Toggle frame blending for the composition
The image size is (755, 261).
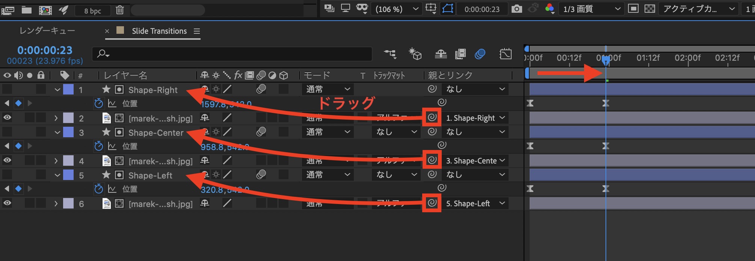(460, 54)
